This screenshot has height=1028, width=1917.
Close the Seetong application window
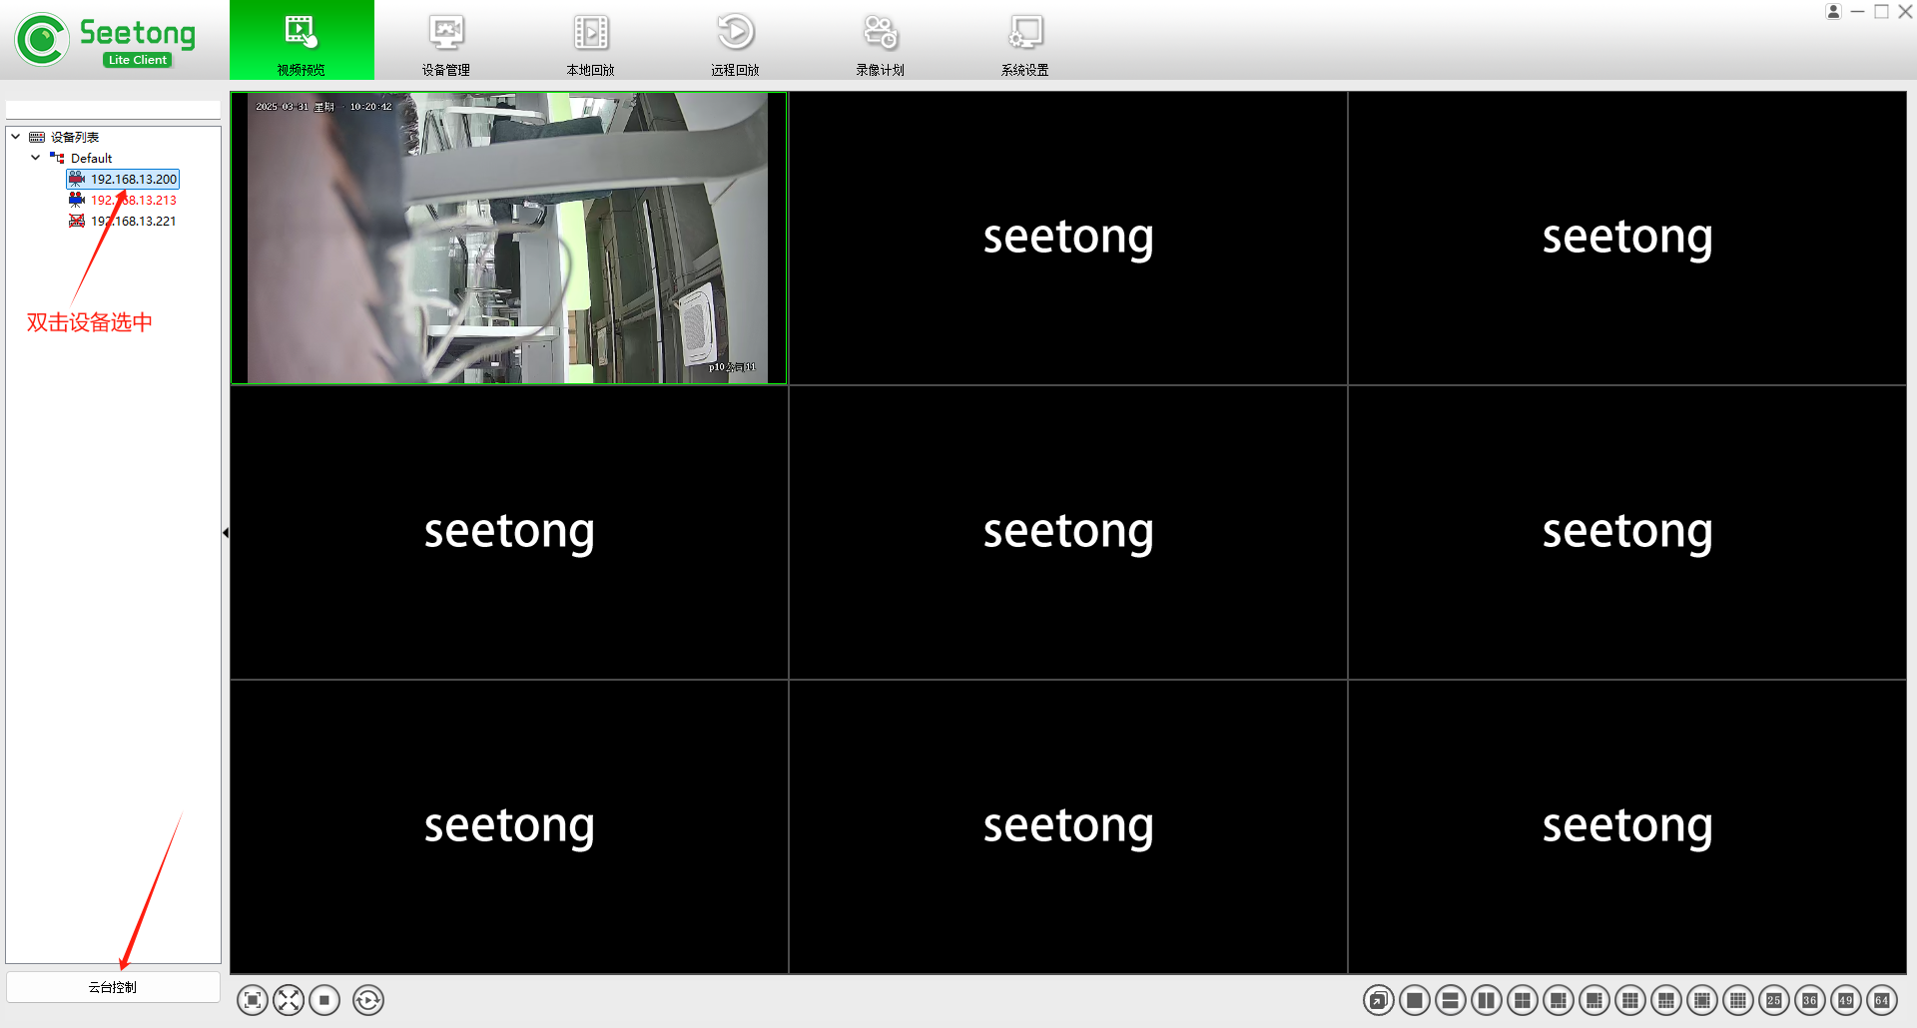(1905, 12)
